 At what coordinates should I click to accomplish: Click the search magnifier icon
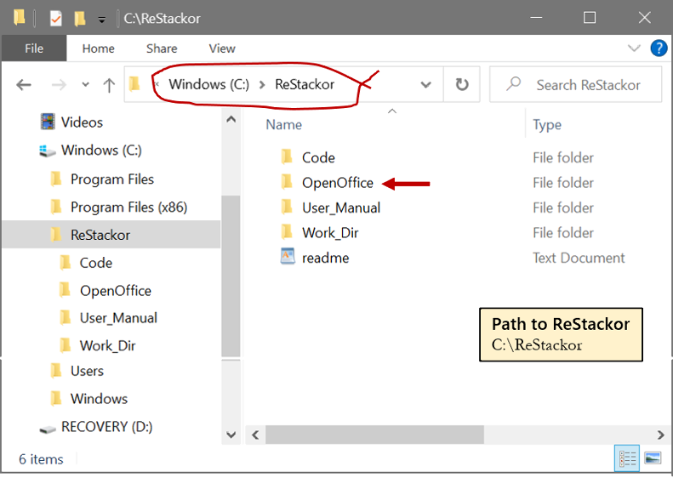pos(513,83)
